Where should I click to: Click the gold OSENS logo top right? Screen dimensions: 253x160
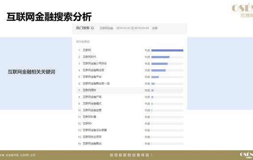pos(242,10)
